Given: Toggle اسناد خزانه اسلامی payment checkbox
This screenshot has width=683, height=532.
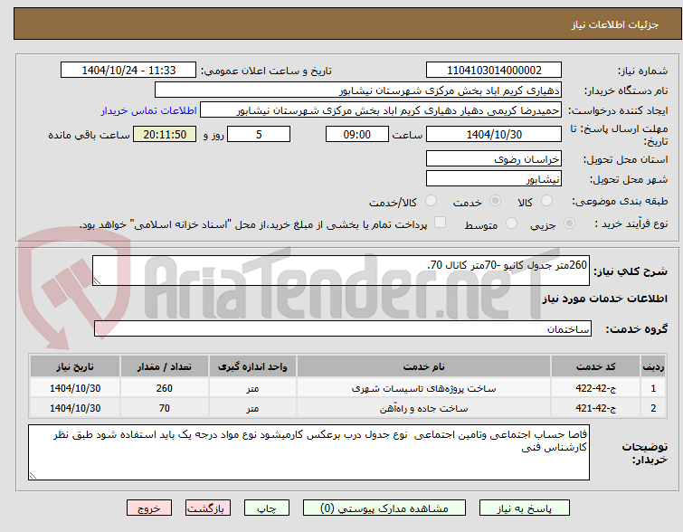Looking at the screenshot, I should coord(440,223).
